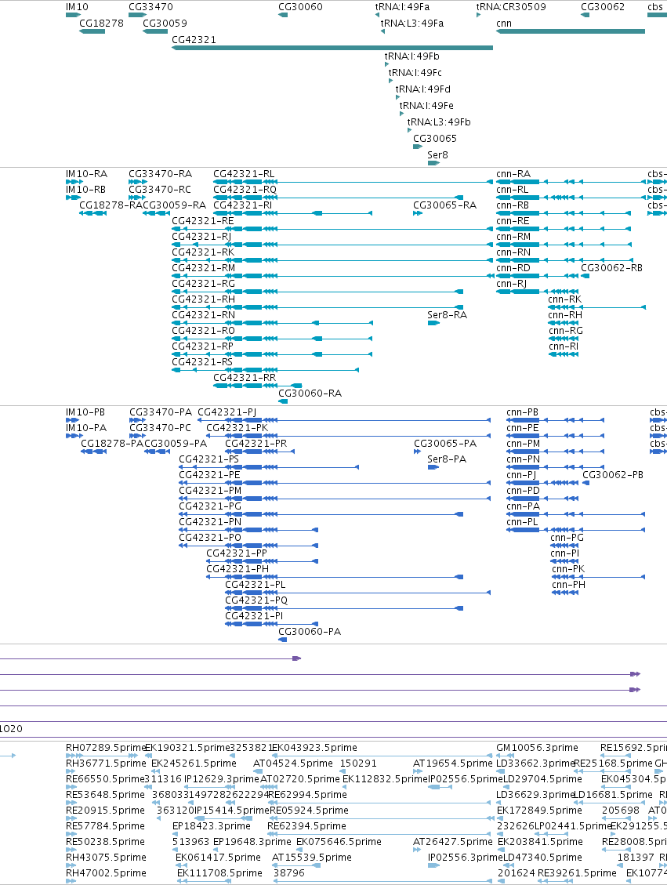
Task: Select the IM10-RB transcript label
Action: pos(85,190)
